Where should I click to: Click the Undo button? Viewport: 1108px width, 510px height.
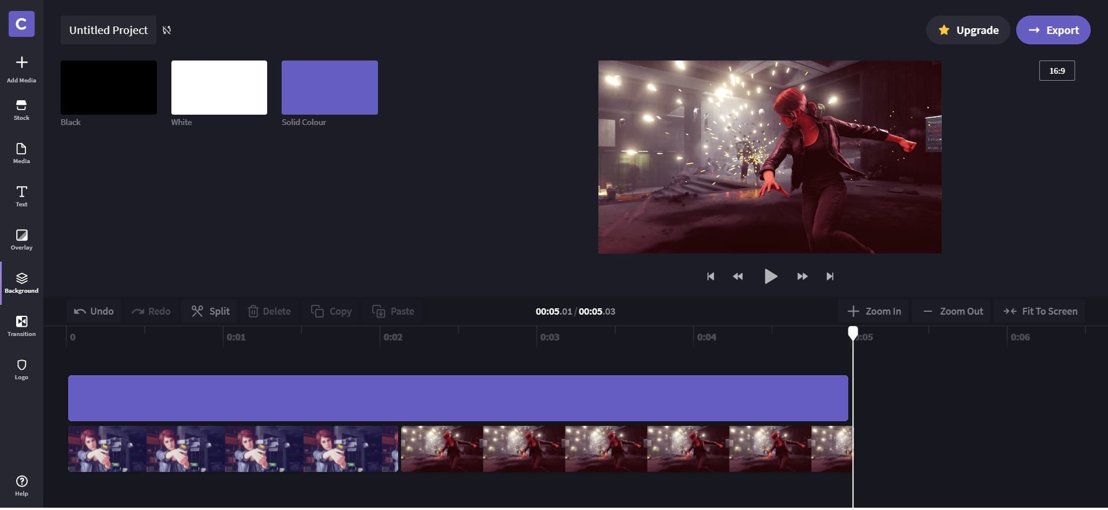click(93, 311)
